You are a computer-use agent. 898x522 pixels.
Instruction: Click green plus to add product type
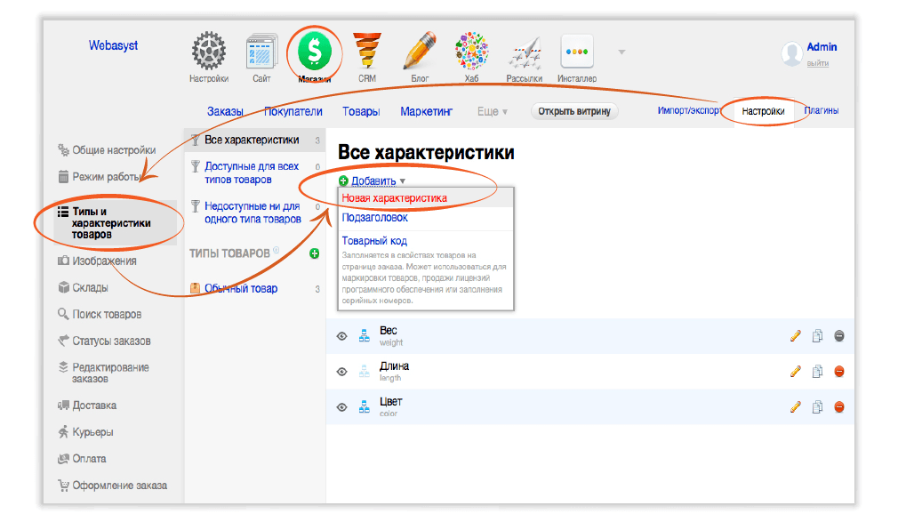[314, 254]
